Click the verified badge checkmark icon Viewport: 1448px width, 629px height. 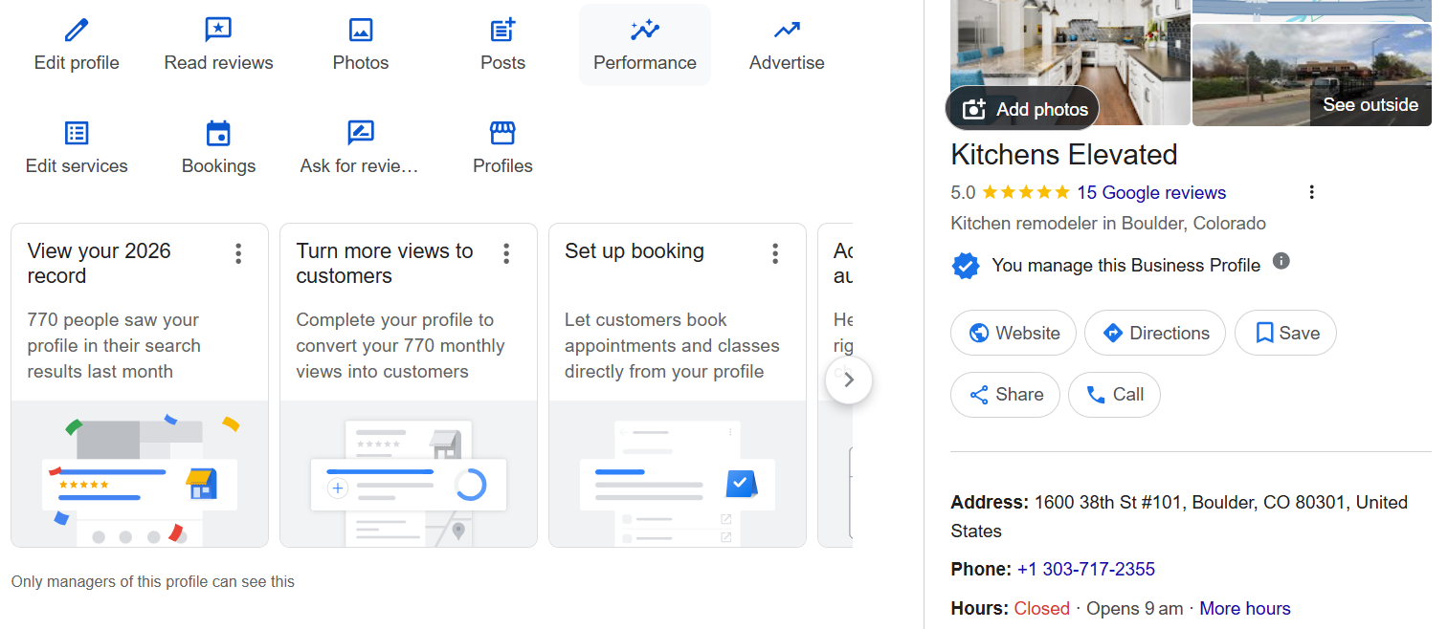(966, 265)
